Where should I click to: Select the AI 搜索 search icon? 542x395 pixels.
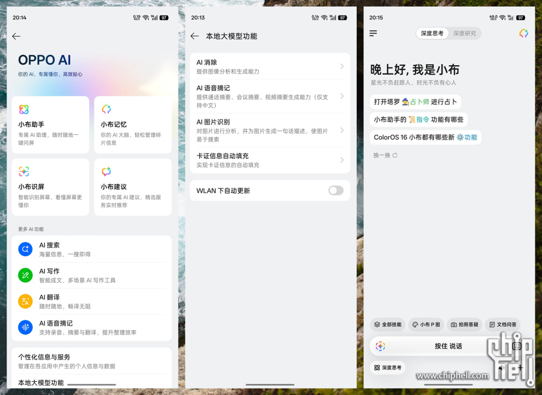(25, 249)
